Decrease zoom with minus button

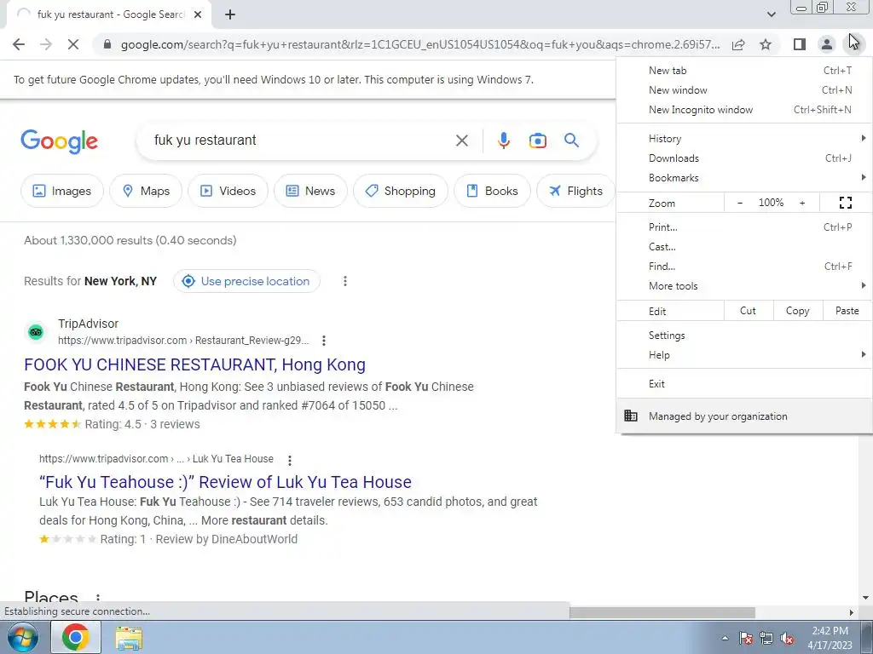pos(740,203)
